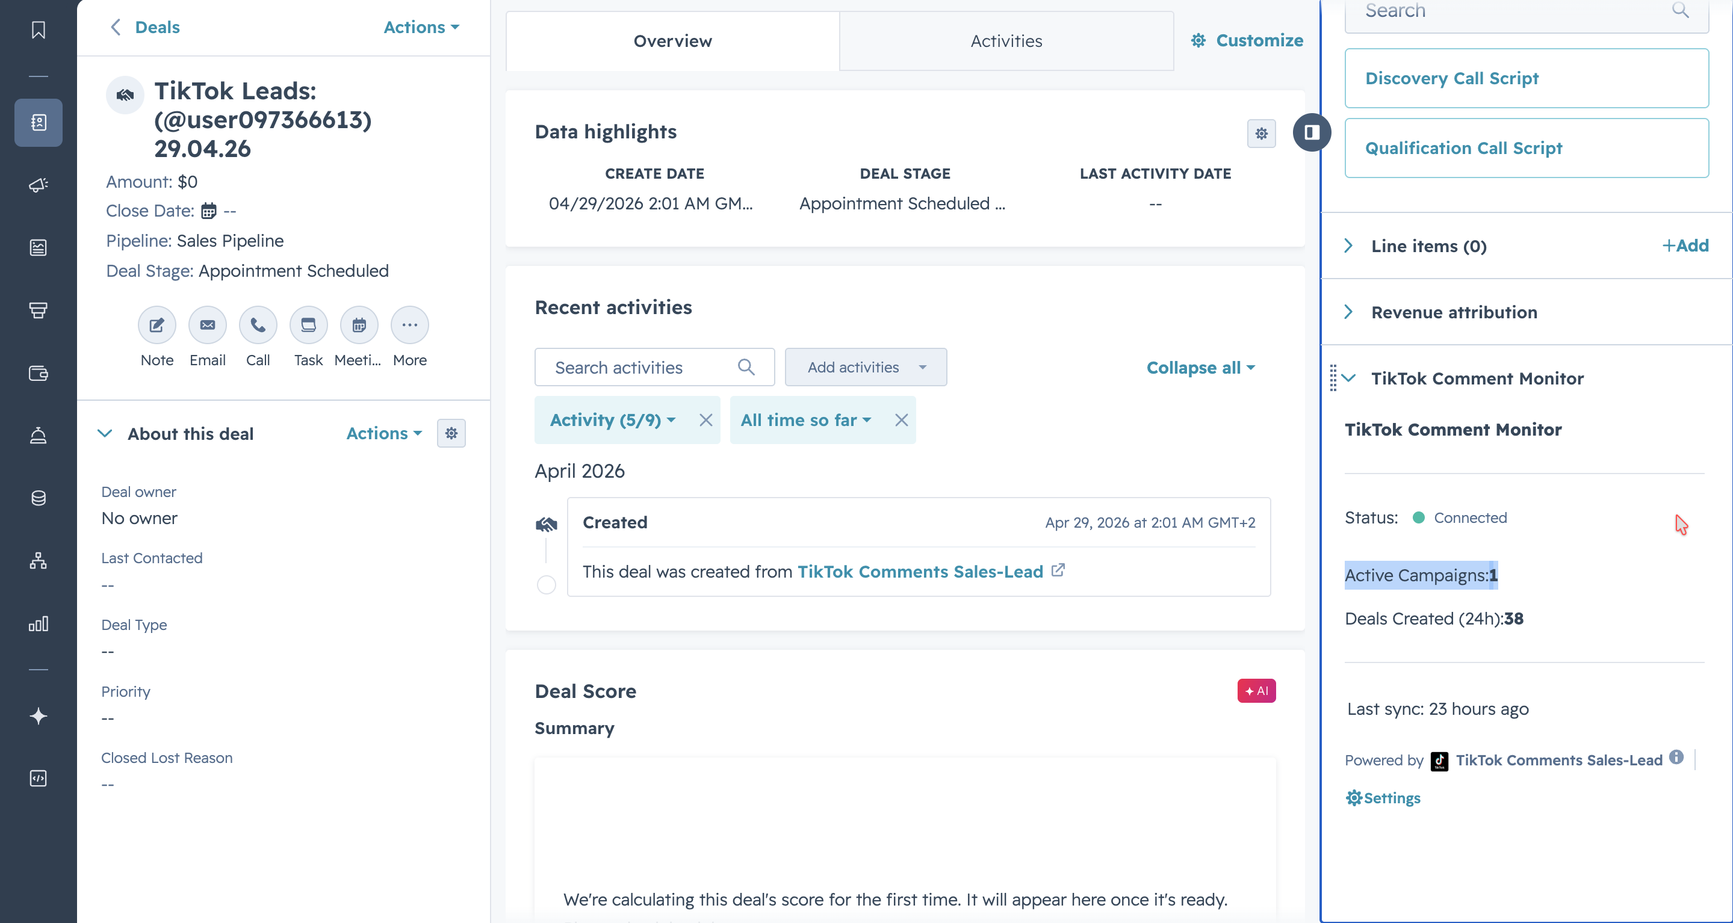Open the Reporting bar chart sidebar icon
Screen dimensions: 1733x923
[x=39, y=623]
